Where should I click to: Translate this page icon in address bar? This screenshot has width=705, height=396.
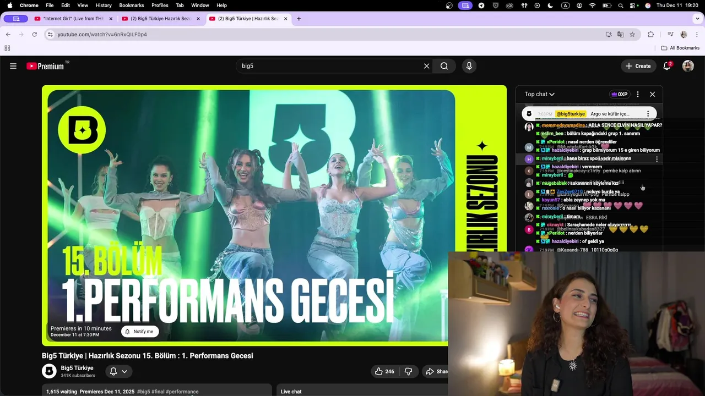click(620, 34)
